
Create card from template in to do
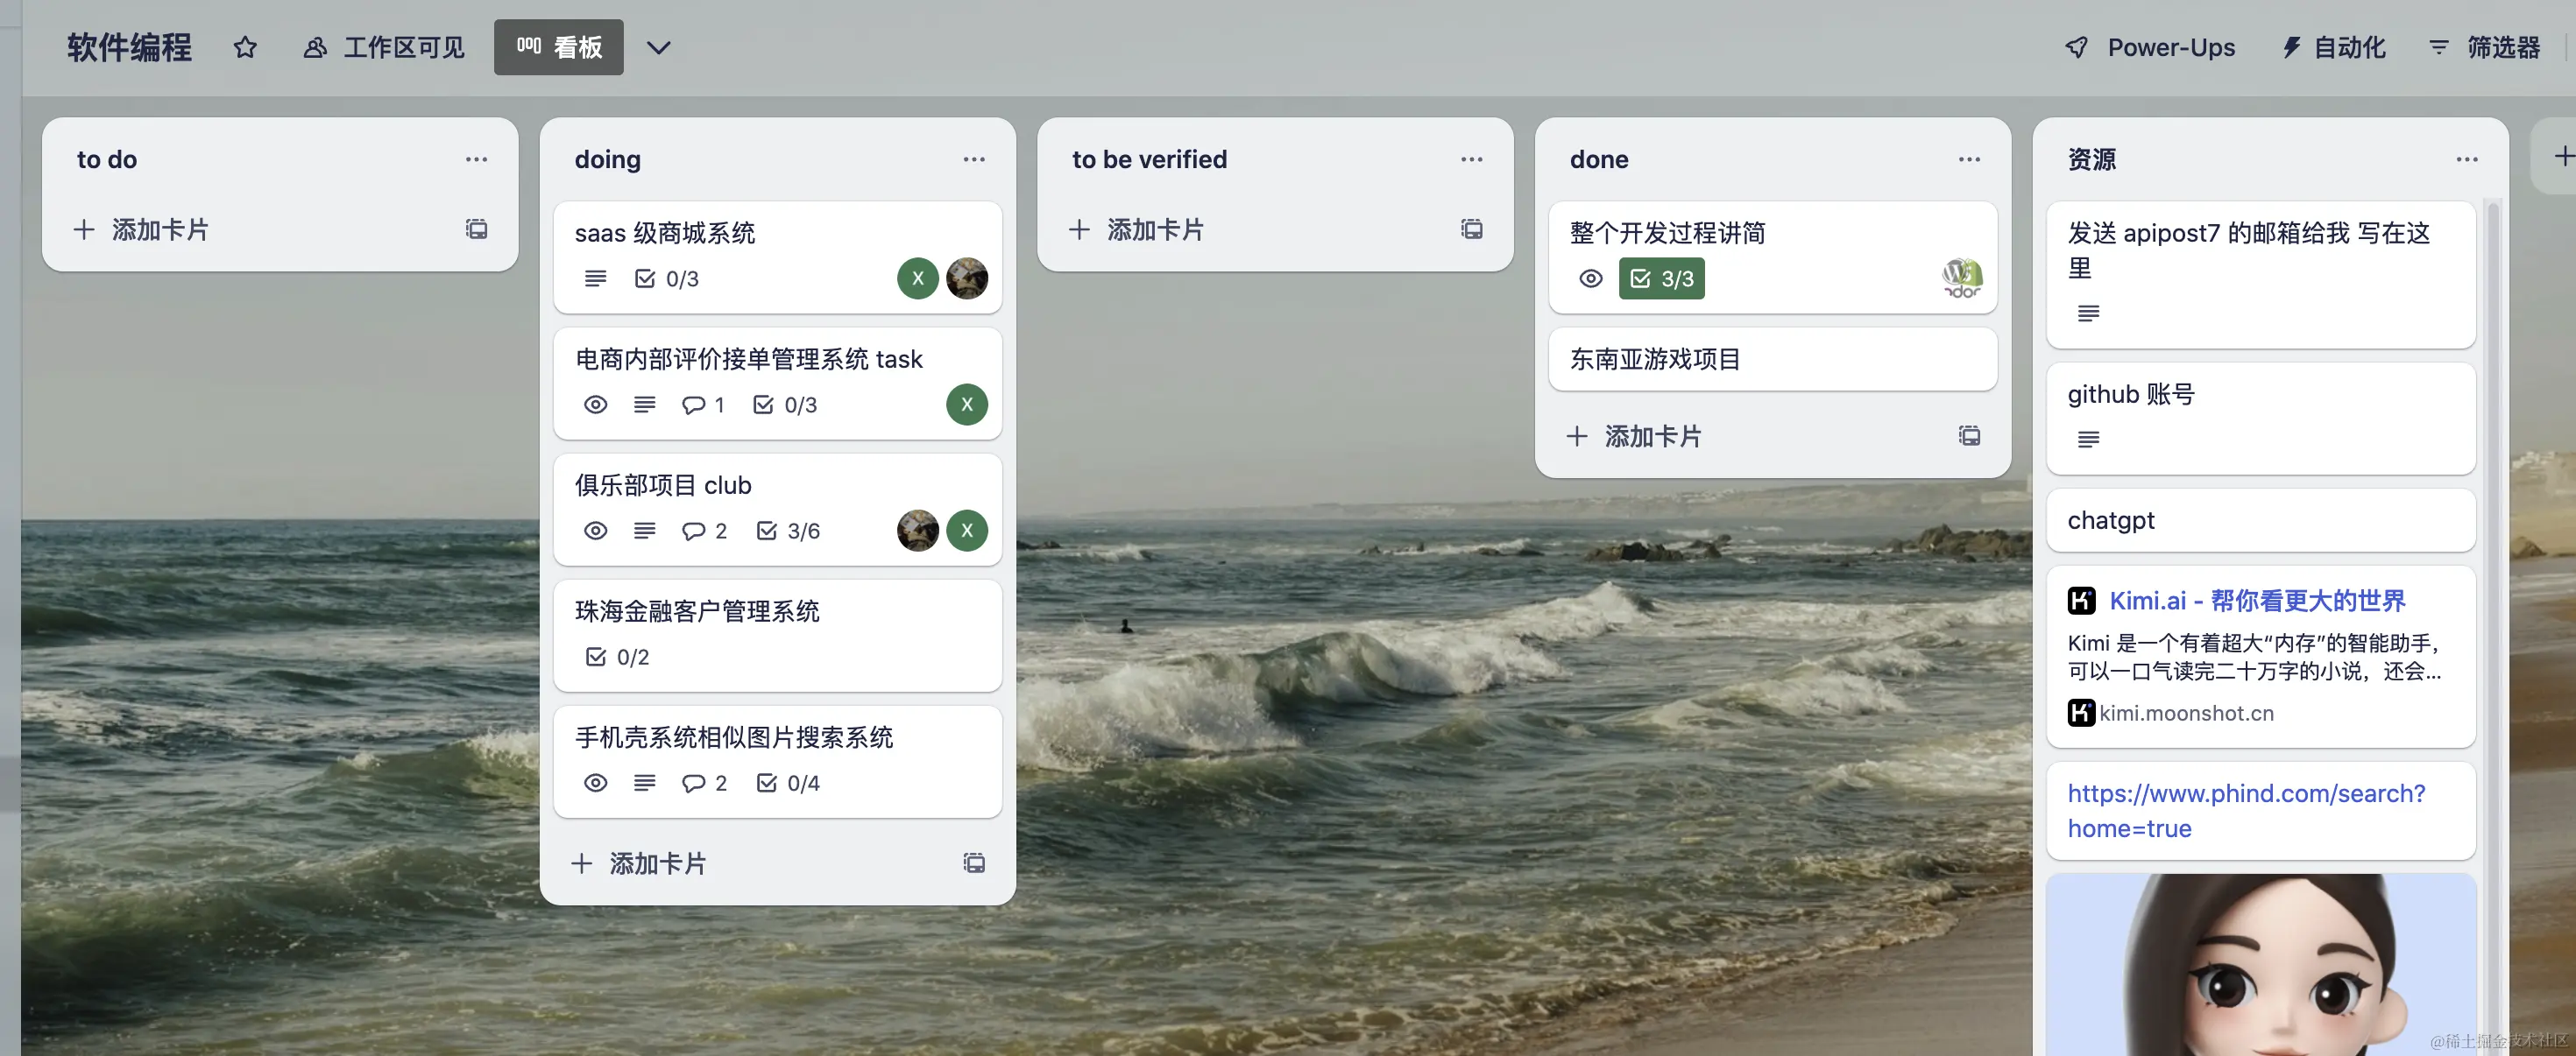pyautogui.click(x=477, y=229)
